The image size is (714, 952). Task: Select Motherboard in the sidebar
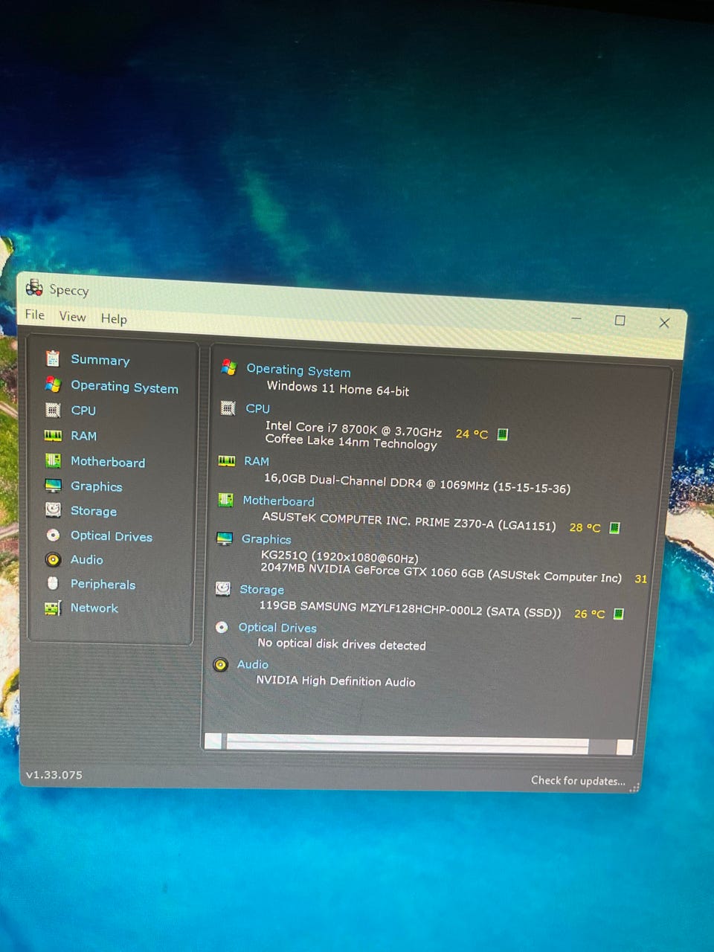(x=108, y=462)
